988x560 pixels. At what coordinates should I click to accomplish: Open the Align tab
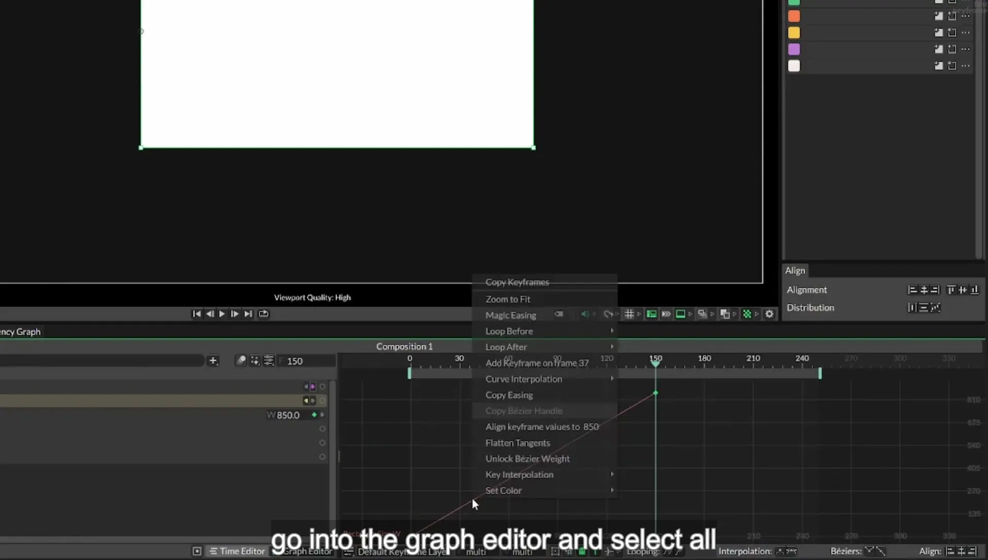[x=795, y=271]
